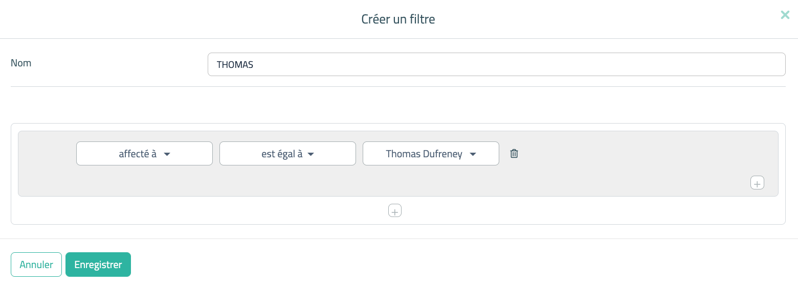Click the caret arrow beside "Thomas Dufreney"
Viewport: 798px width, 288px height.
(473, 154)
